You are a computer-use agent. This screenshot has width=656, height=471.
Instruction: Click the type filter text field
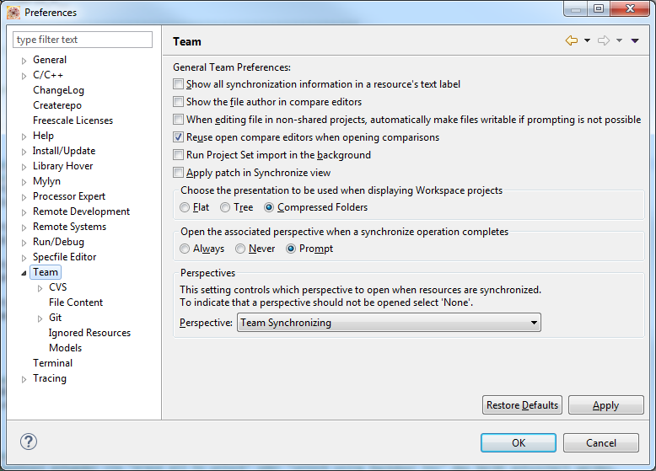(83, 40)
